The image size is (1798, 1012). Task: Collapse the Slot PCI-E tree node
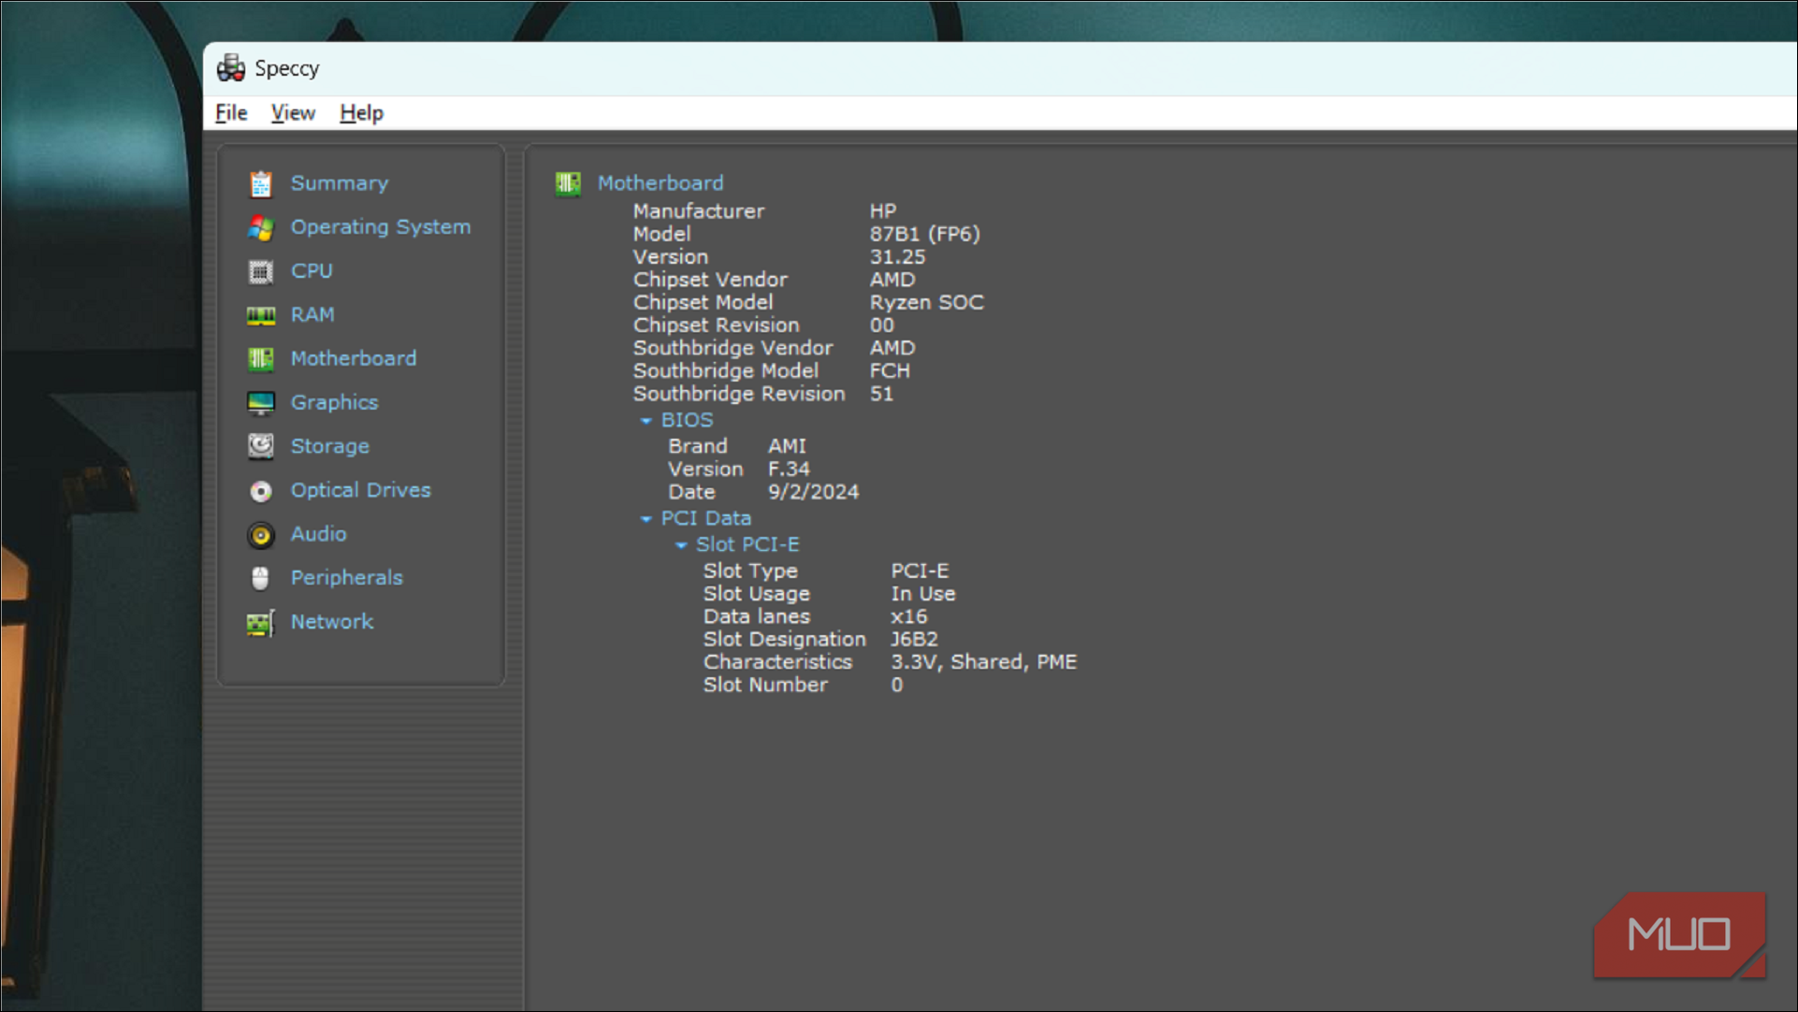point(681,544)
